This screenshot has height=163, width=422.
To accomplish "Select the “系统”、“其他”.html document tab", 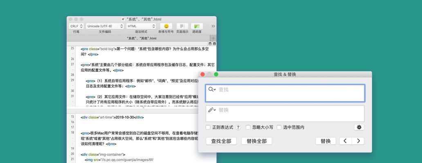I will (138, 38).
